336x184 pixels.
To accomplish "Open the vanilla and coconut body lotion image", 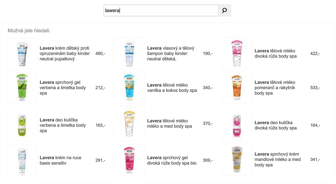I will [x=129, y=88].
